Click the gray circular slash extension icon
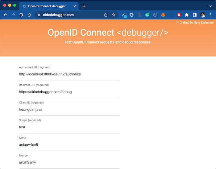The width and height of the screenshot is (216, 169). 155,15
